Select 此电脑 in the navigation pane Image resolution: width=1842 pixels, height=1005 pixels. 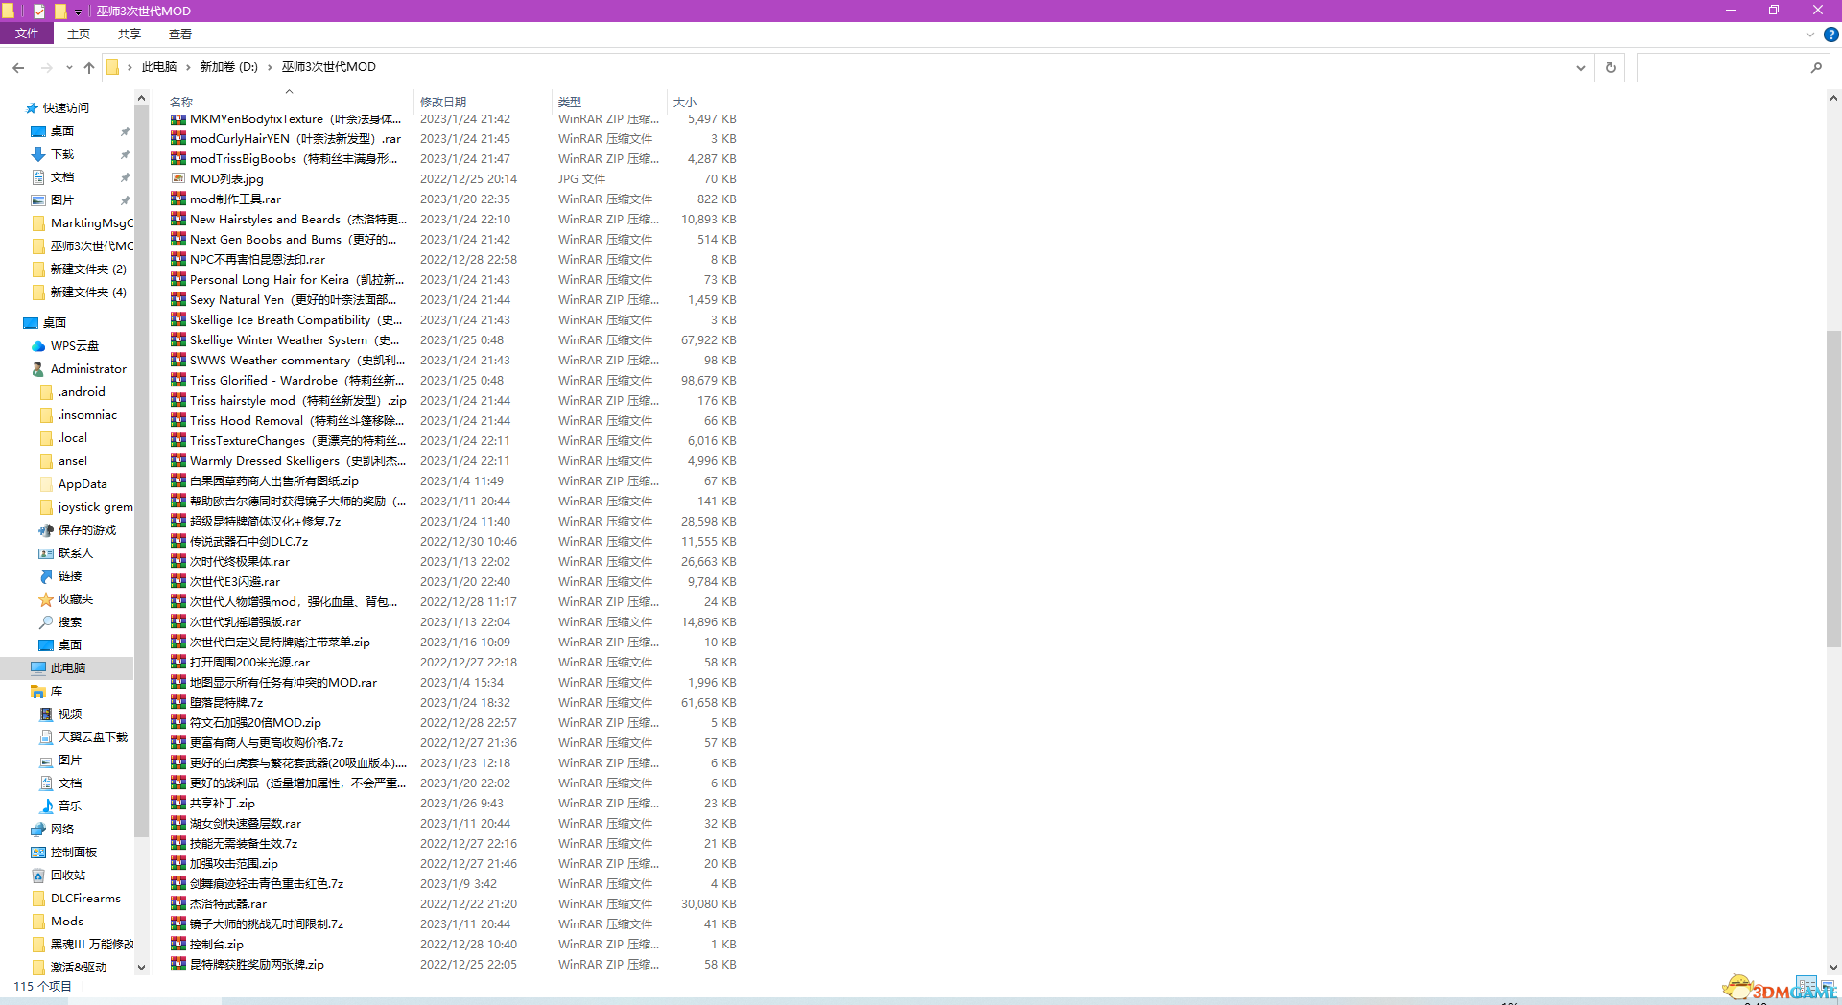point(67,668)
